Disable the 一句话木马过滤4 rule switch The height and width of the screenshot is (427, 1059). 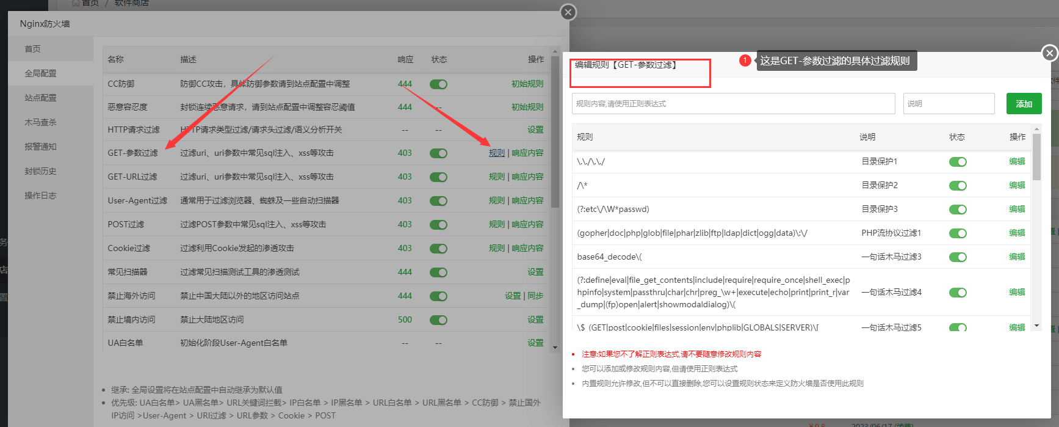click(958, 293)
